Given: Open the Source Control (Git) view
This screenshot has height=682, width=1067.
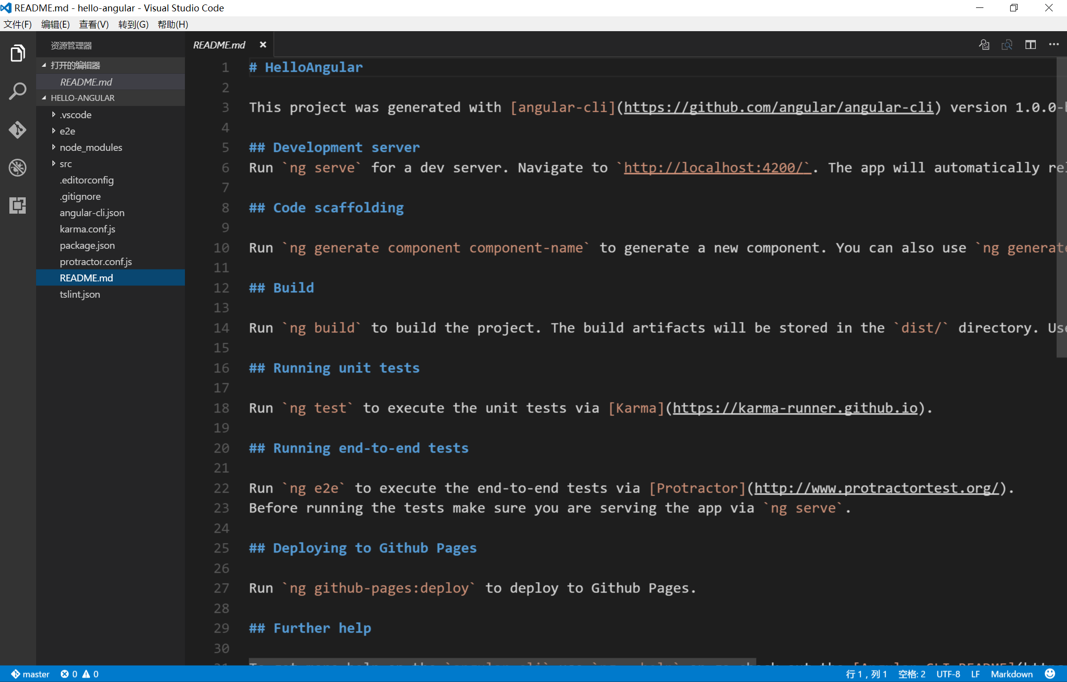Looking at the screenshot, I should (18, 130).
